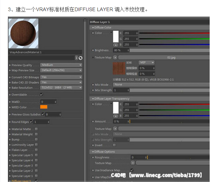Click the Diffuse Color white swatch
Image resolution: width=214 pixels, height=182 pixels.
116,37
